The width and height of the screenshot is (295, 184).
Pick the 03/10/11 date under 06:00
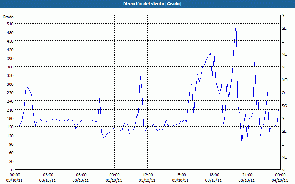(x=81, y=180)
